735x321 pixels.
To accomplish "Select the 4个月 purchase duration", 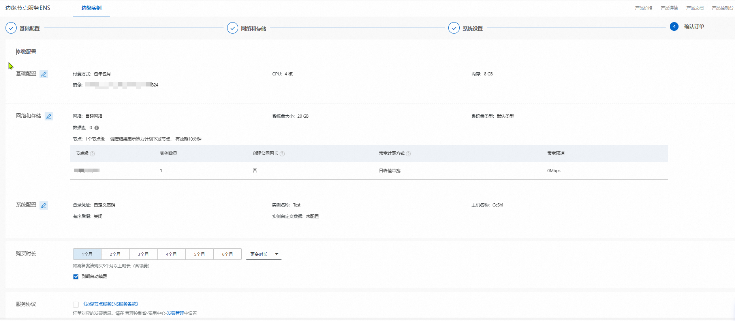I will (171, 254).
